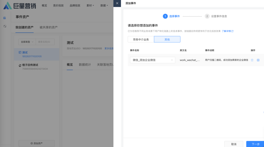Click the plus icon to add an event row
Image resolution: width=264 pixels, height=147 pixels.
[x=258, y=60]
